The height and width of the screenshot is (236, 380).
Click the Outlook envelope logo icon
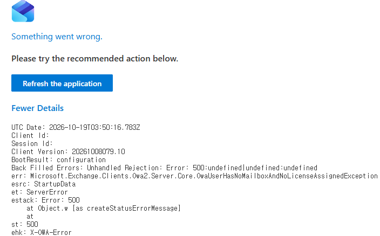(23, 11)
